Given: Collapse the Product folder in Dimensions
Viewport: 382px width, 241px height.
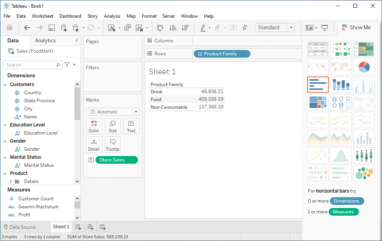Looking at the screenshot, I should (x=5, y=174).
